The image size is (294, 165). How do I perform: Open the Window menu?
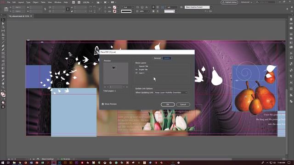click(58, 2)
